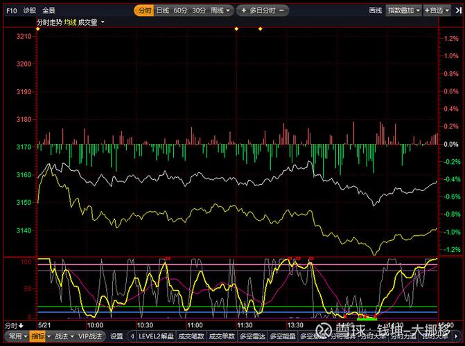Click the 10:00 time axis label
This screenshot has height=346, width=465.
pos(95,325)
